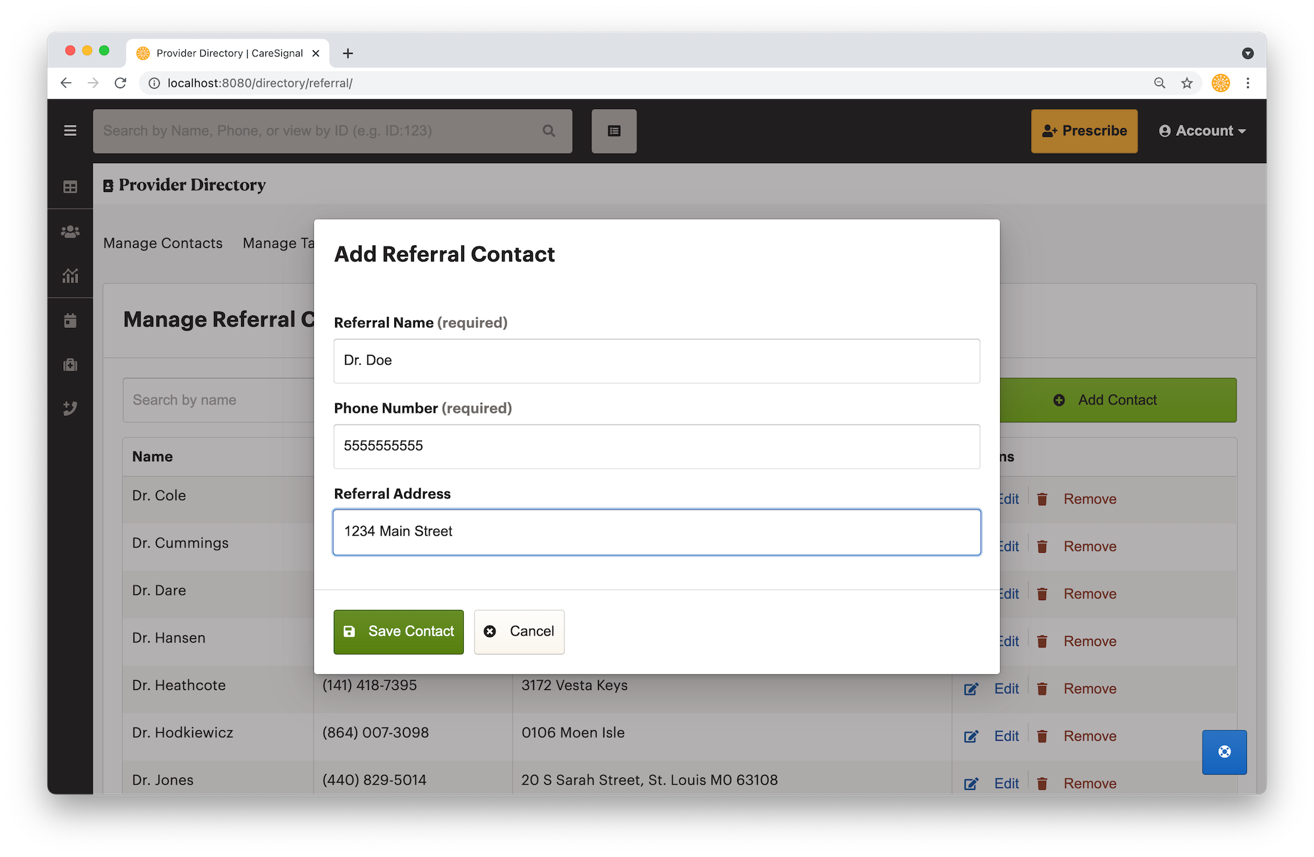Bookmark this page with the star icon

tap(1187, 83)
